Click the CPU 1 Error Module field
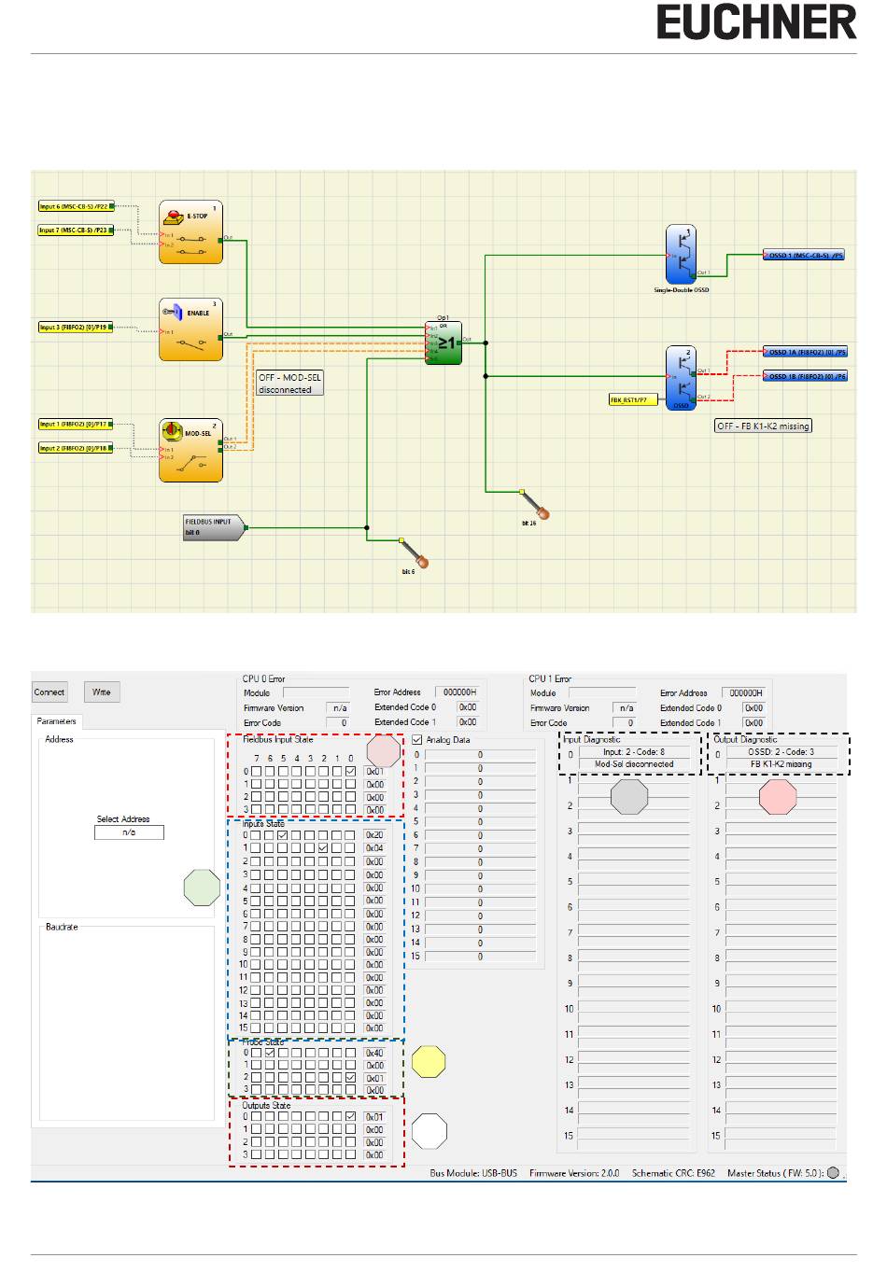The width and height of the screenshot is (887, 1286). 602,693
